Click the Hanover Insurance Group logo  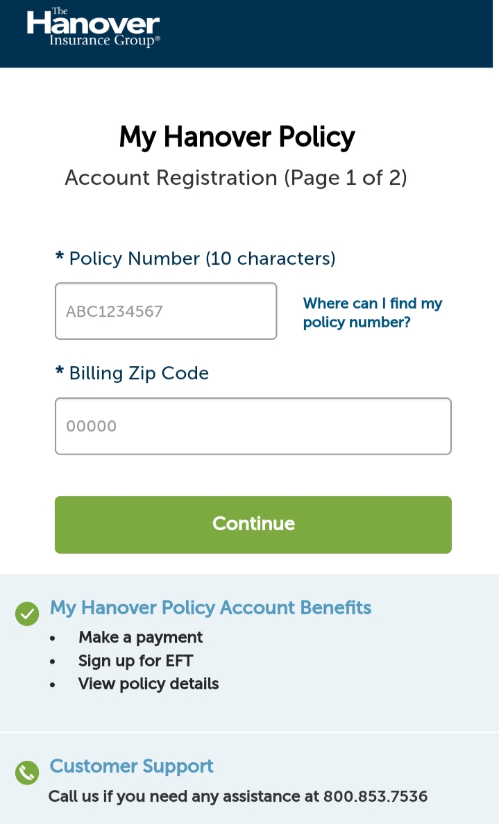(x=94, y=27)
